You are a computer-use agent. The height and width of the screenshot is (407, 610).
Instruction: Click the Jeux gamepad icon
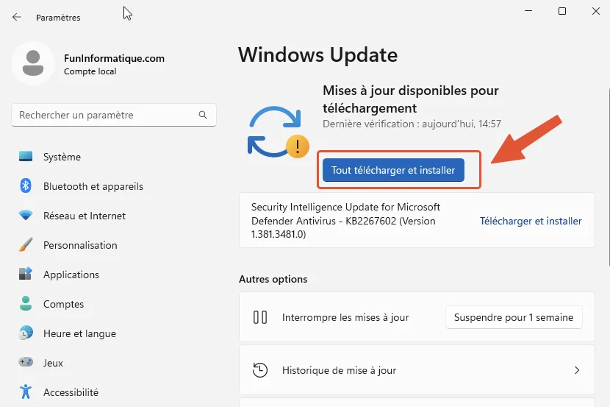click(26, 362)
